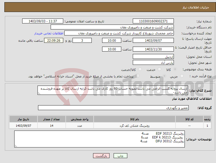Click the item name رولبرینگ غلتکی کف گرد

pos(134,126)
